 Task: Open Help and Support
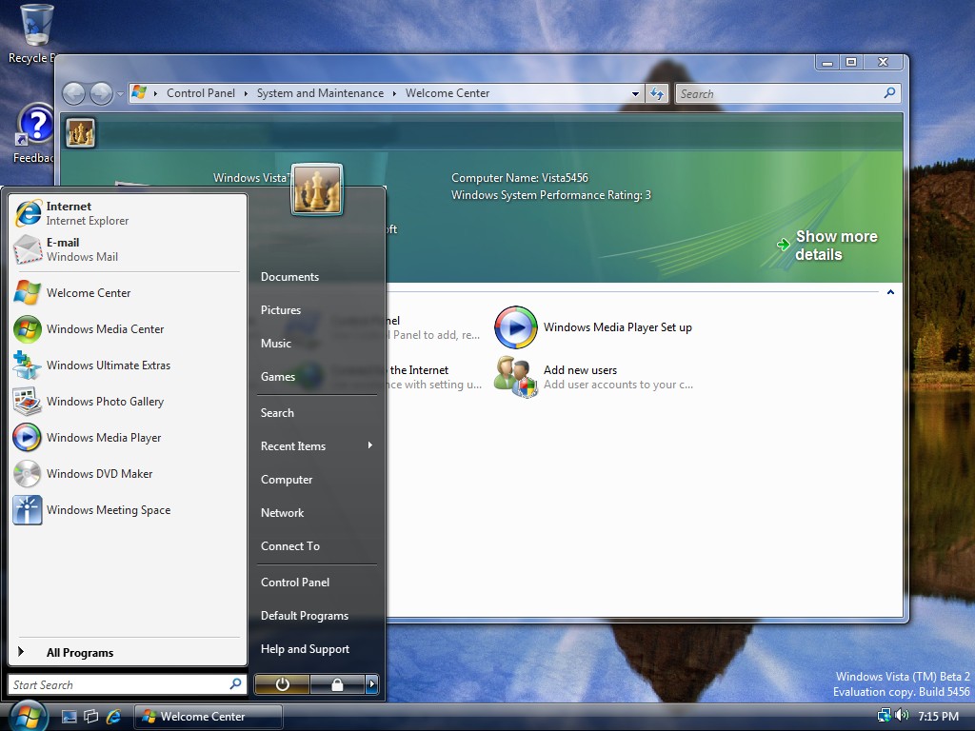click(x=317, y=648)
